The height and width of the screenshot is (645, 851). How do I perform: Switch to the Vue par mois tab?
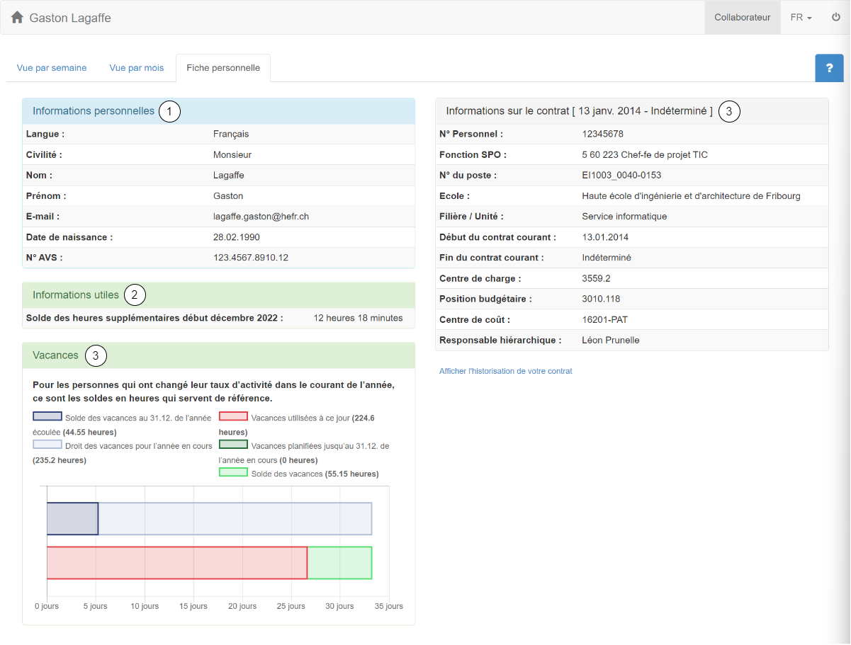tap(136, 68)
